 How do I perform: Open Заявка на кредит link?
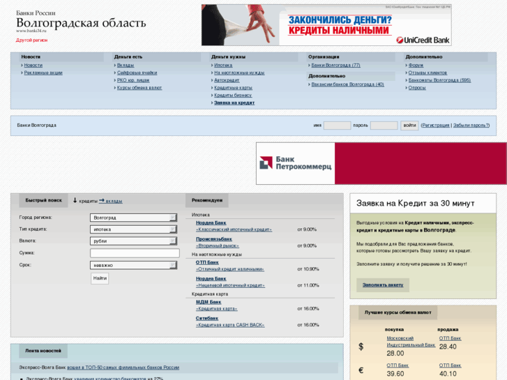(234, 102)
